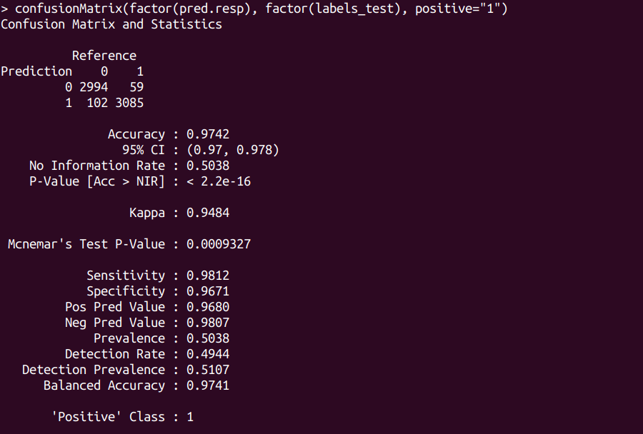The width and height of the screenshot is (643, 434).
Task: Click the 'Positive' Class line
Action: point(122,417)
